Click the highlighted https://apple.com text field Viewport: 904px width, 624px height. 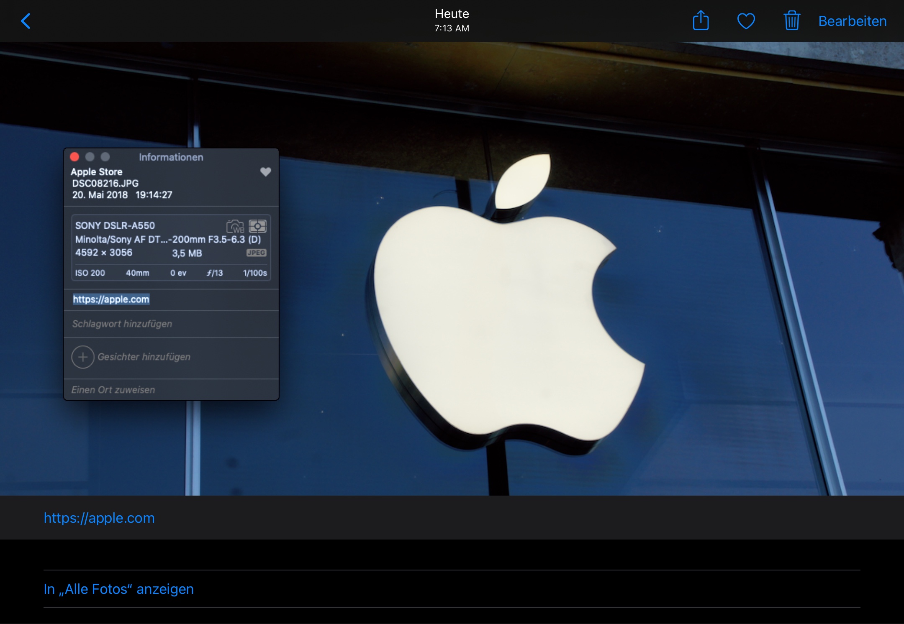coord(111,299)
